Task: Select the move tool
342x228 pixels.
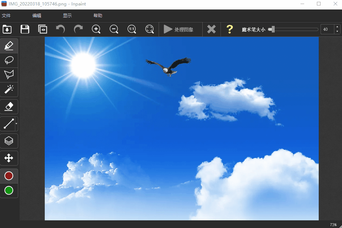Action: click(9, 158)
